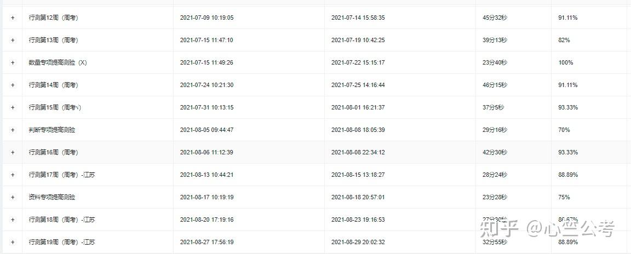
Task: Select the 70% score cell
Action: [564, 130]
